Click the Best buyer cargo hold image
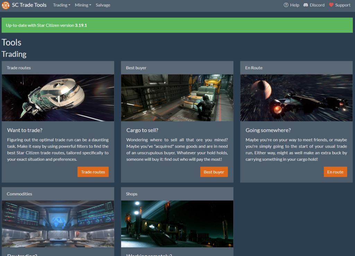 click(177, 98)
